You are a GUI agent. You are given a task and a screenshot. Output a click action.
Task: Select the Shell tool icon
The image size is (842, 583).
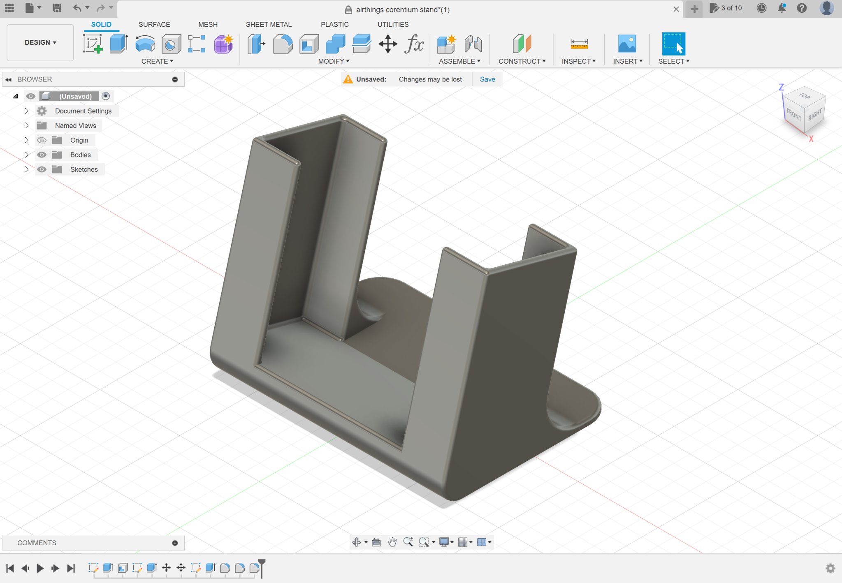click(x=309, y=44)
